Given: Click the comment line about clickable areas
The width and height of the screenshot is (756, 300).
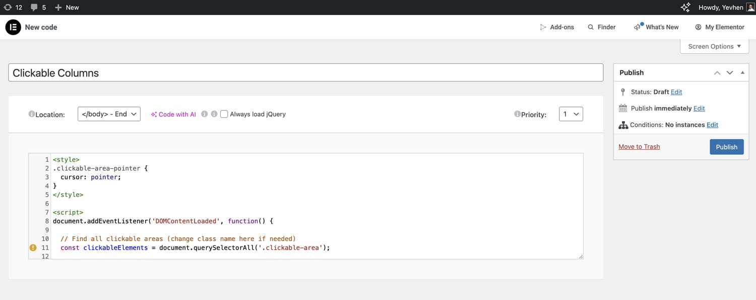Looking at the screenshot, I should (x=178, y=239).
